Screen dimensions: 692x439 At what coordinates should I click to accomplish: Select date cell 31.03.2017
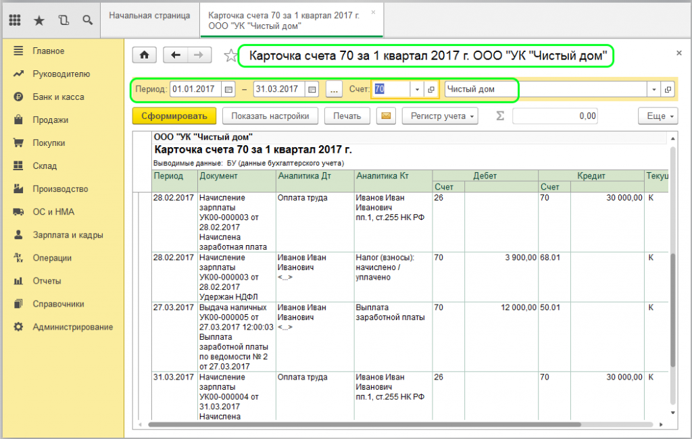[x=174, y=396]
